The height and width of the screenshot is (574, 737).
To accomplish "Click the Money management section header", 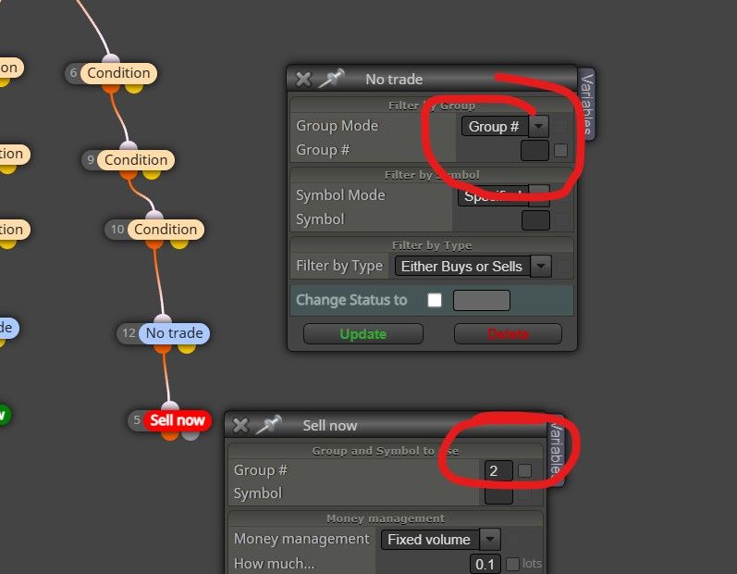I will (386, 518).
